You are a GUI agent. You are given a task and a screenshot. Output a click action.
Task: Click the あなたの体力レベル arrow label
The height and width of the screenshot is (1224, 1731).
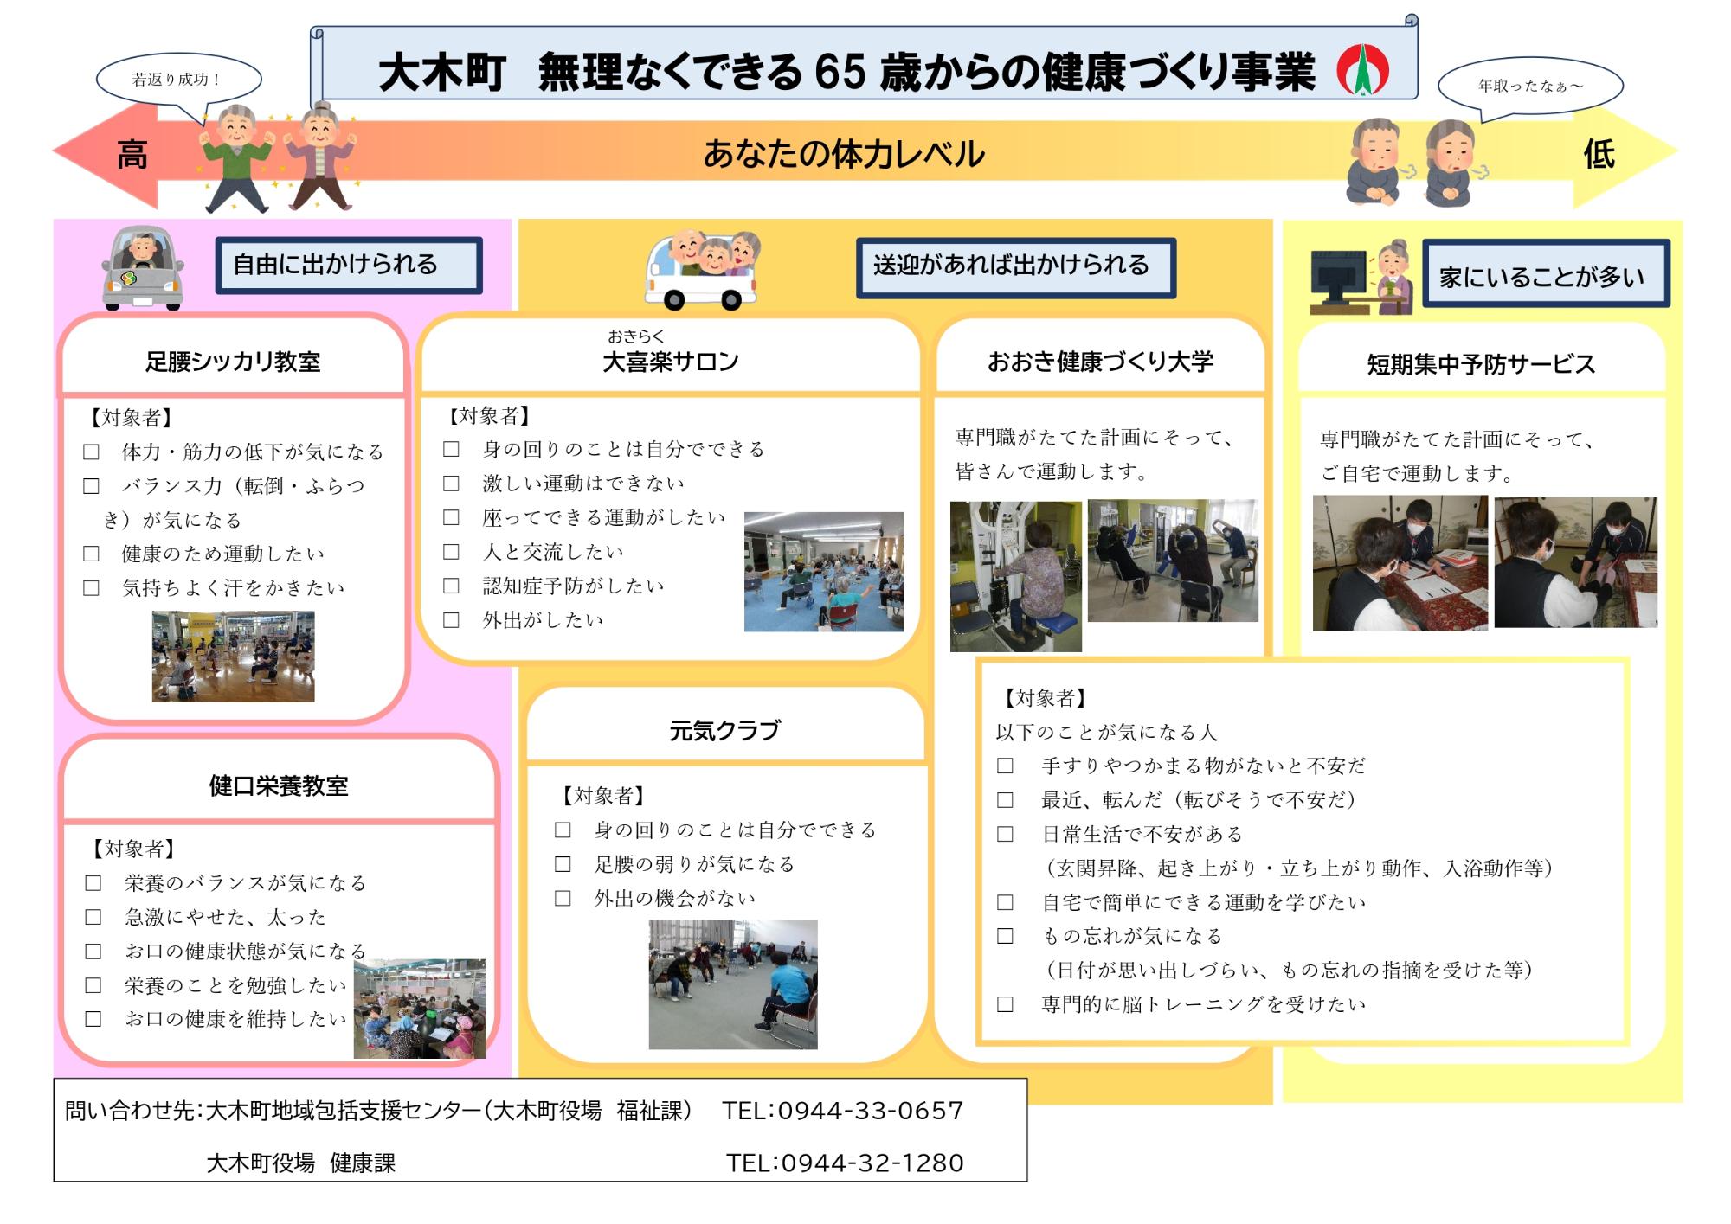[x=844, y=154]
